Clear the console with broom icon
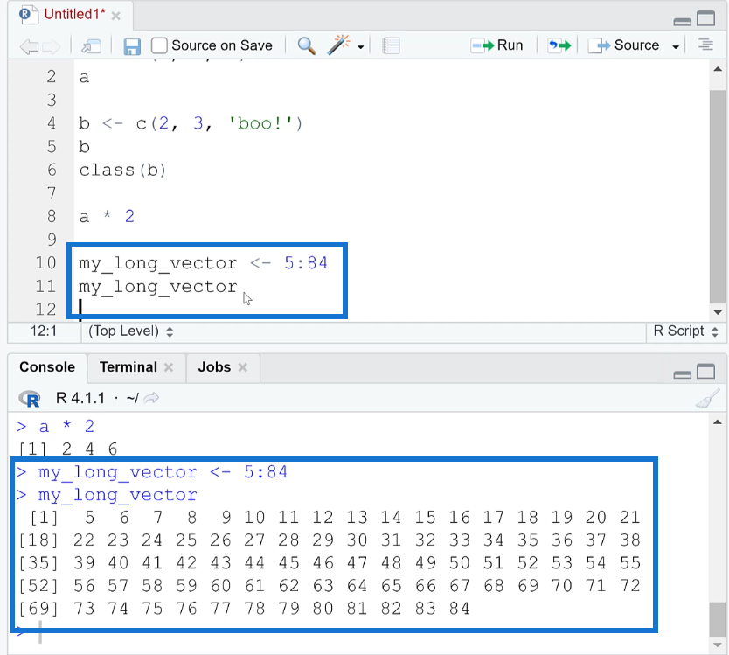Image resolution: width=729 pixels, height=655 pixels. (x=707, y=399)
